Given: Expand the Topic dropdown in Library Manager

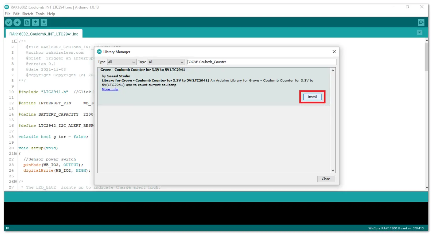Looking at the screenshot, I should point(166,62).
